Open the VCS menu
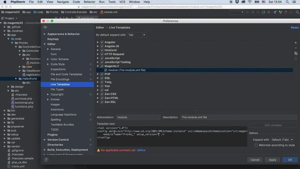Viewport: 300px width, 169px height. (122, 2)
